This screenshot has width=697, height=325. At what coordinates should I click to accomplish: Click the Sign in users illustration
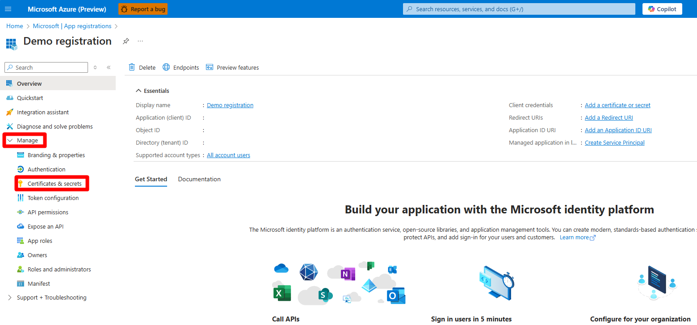click(x=496, y=283)
